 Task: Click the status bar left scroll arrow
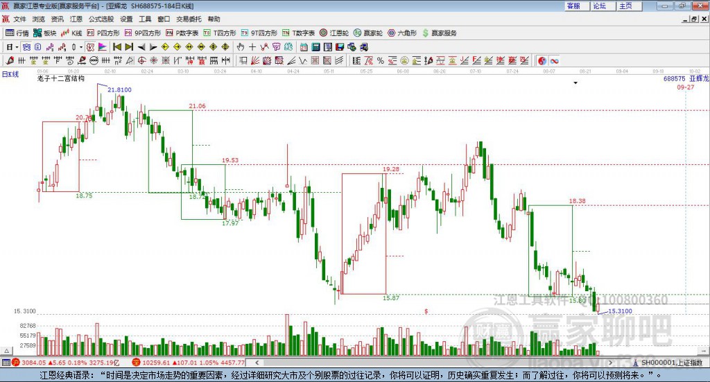click(257, 363)
